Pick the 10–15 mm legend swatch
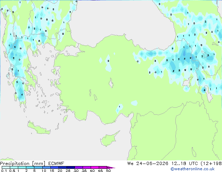Screen dimensions: 222x172 tap(46, 167)
